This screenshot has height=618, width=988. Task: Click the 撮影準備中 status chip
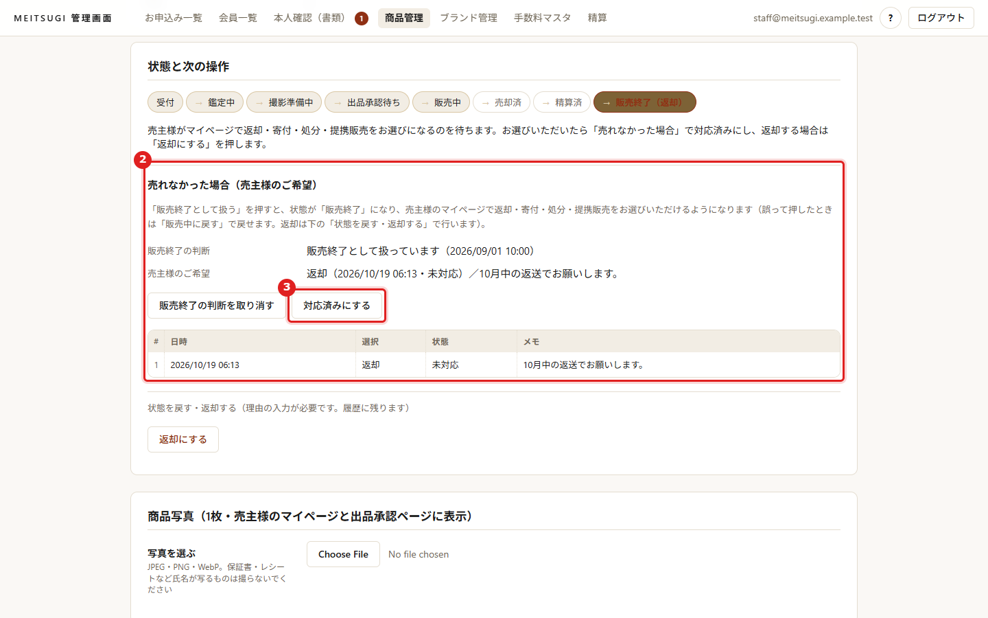click(x=284, y=102)
